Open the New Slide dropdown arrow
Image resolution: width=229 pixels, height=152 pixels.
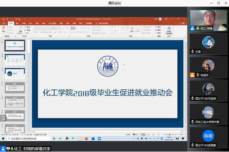(x=21, y=33)
